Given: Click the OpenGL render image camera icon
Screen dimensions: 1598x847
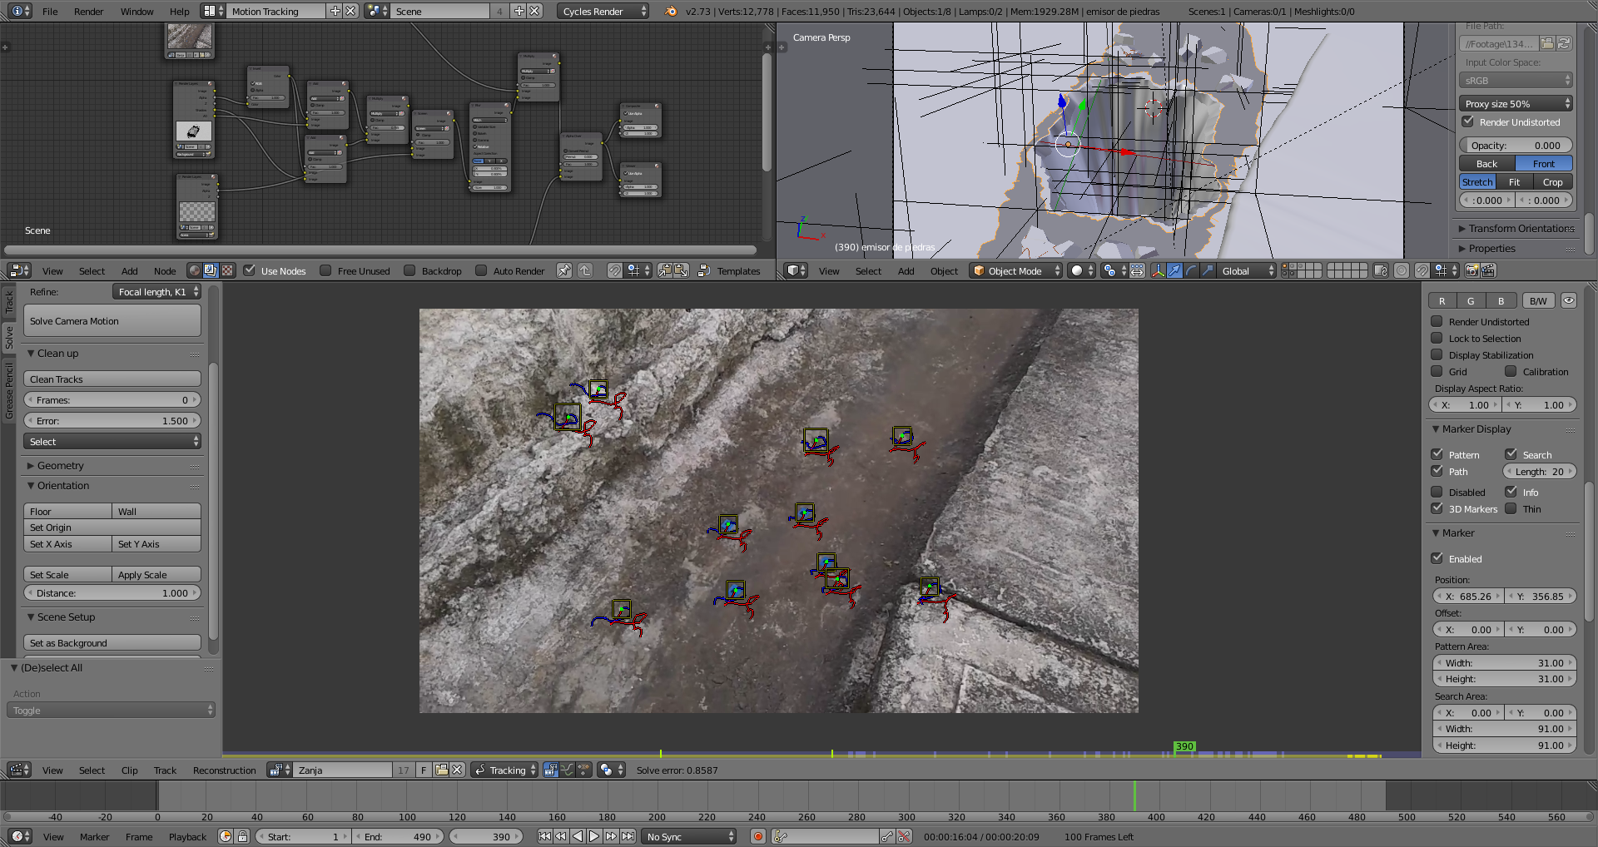Looking at the screenshot, I should coord(1471,270).
